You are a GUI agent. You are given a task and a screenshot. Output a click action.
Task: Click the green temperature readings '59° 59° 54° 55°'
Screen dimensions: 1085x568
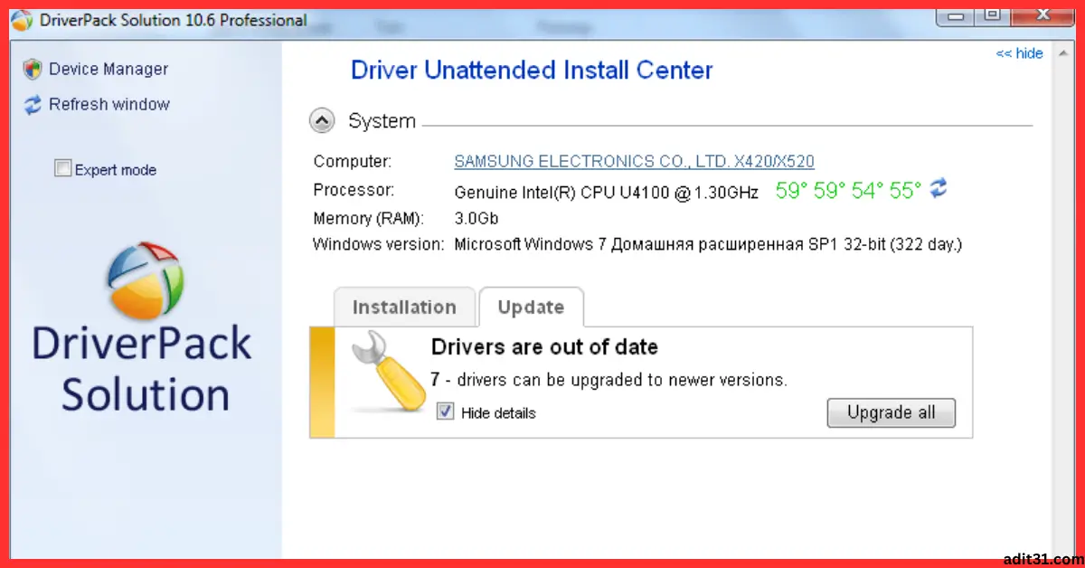[848, 190]
